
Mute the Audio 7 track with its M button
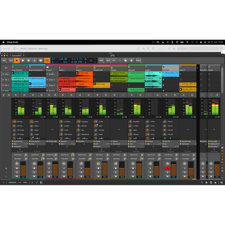(185, 176)
